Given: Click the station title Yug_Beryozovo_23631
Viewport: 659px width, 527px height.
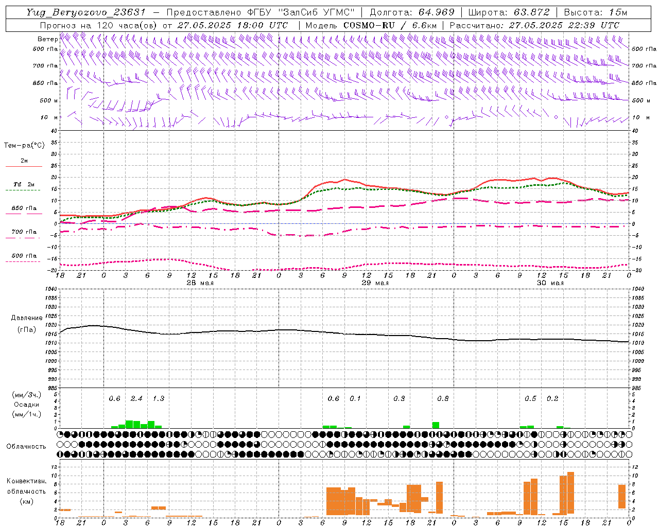Looking at the screenshot, I should pos(86,12).
